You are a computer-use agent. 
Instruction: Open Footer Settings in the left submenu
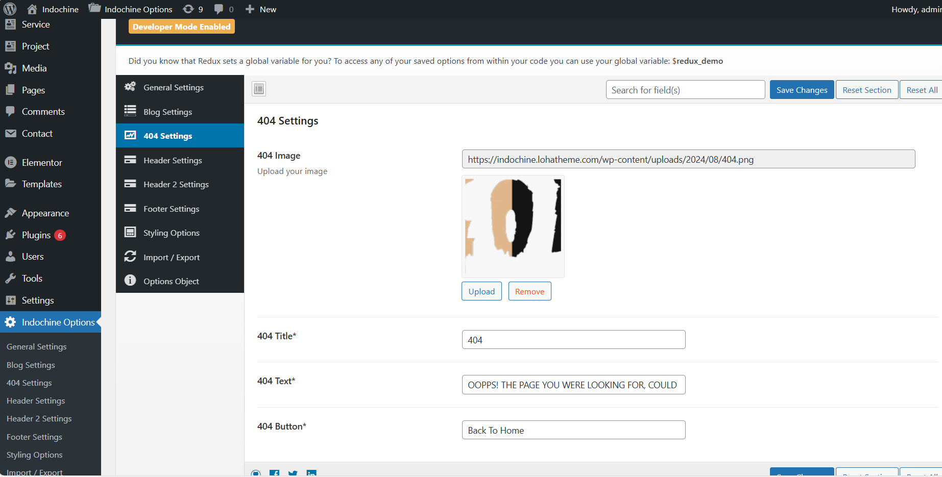tap(34, 437)
